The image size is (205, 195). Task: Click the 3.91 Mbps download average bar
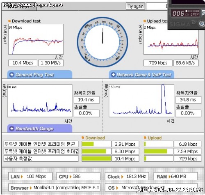(x=96, y=144)
